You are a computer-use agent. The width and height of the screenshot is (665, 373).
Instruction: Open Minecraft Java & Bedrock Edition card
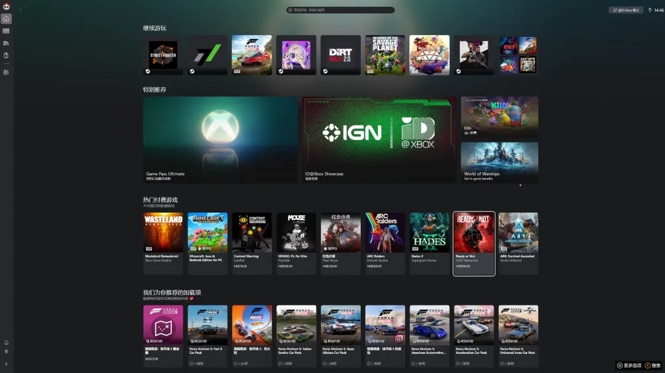click(x=208, y=243)
